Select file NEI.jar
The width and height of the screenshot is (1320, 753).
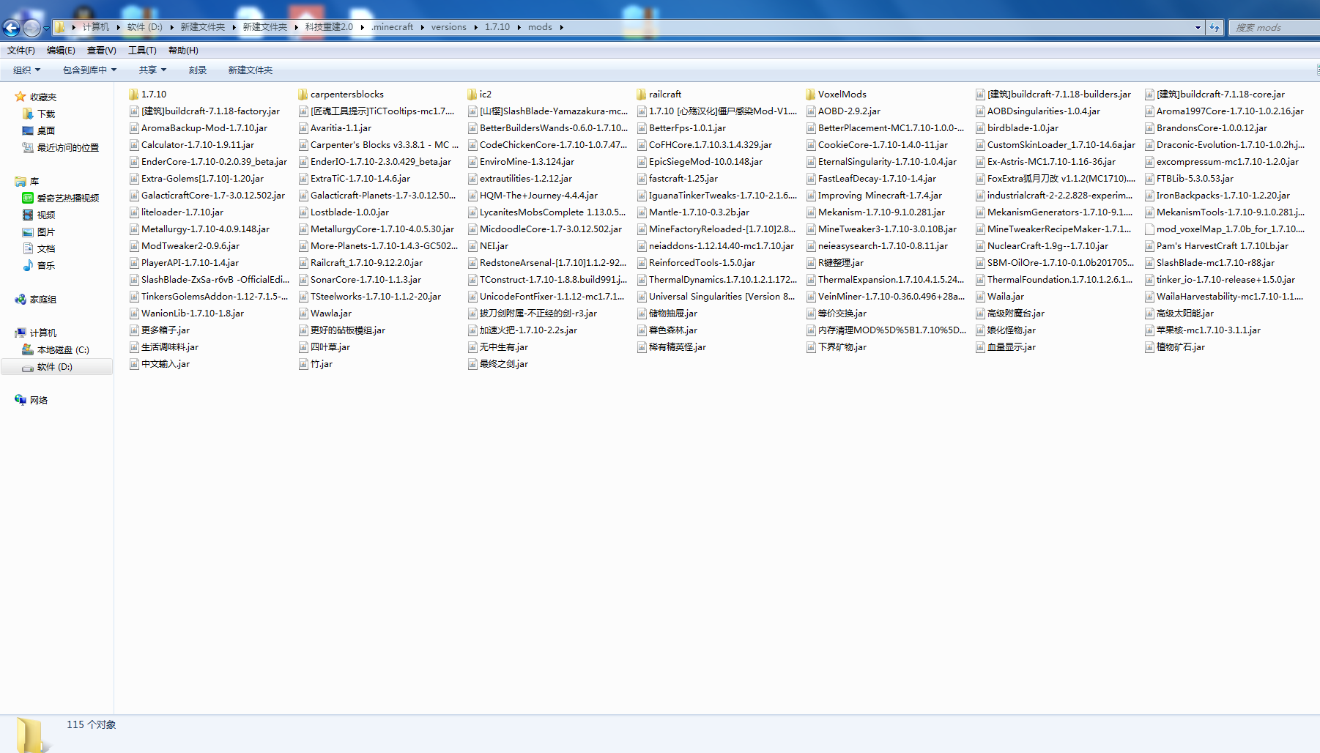pos(488,246)
